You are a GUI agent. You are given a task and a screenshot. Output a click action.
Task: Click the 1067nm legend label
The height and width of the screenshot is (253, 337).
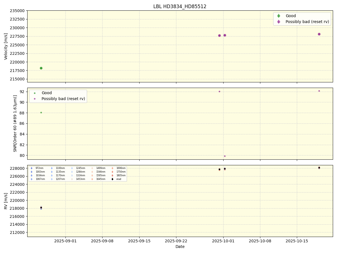coord(40,179)
